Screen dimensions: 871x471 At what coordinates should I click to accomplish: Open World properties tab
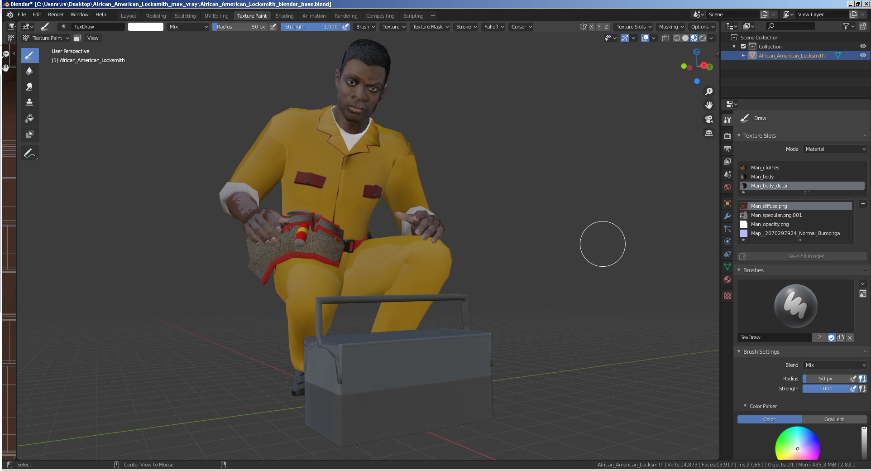point(727,187)
